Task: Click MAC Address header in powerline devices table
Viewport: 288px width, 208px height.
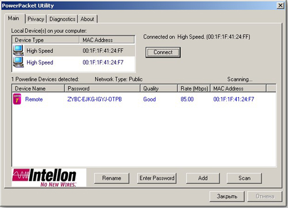Action: [x=238, y=88]
